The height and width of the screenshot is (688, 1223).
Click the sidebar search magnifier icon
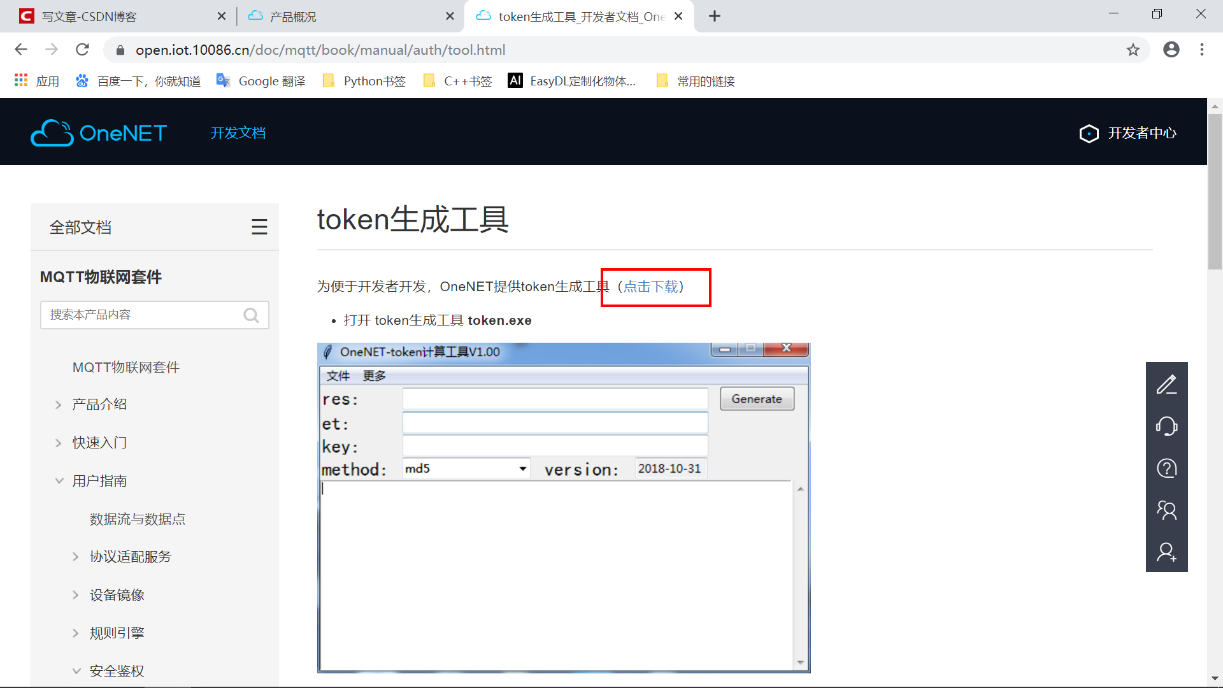click(x=252, y=315)
